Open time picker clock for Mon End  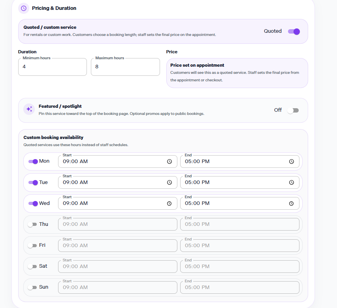pos(292,162)
